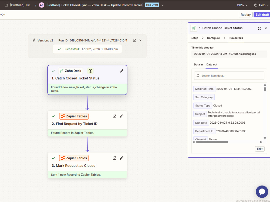Open the 110% zoom dropdown
The image size is (270, 202).
(242, 5)
